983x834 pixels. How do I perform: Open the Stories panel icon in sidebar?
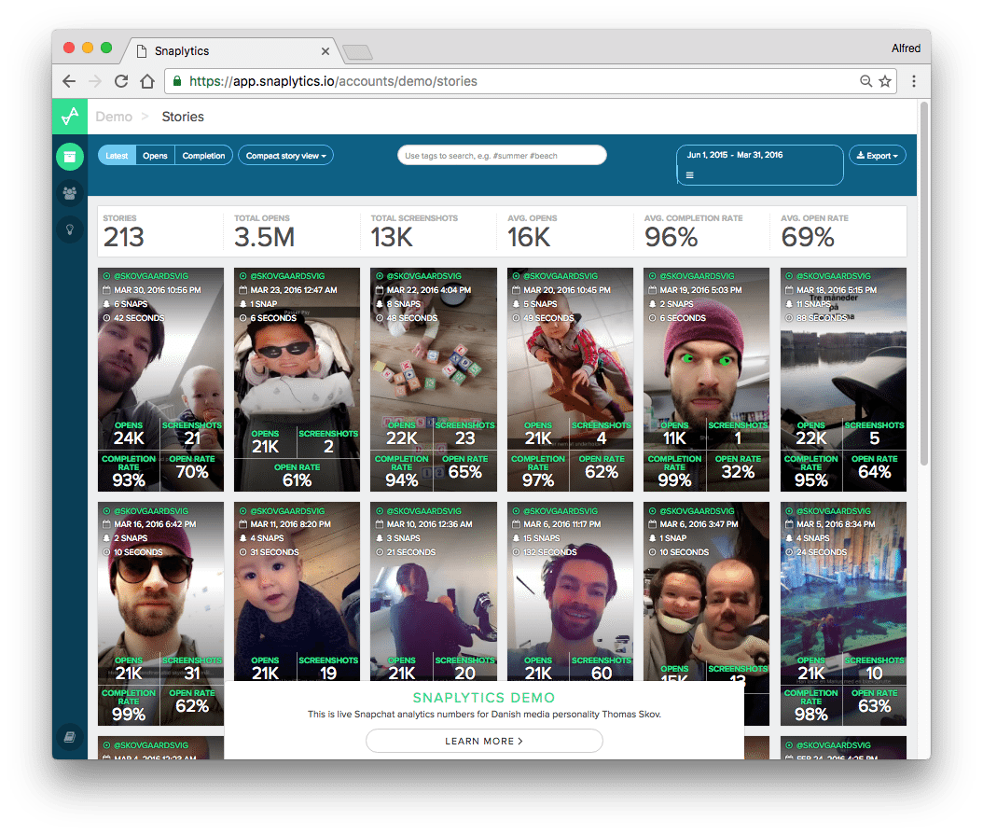(x=69, y=156)
